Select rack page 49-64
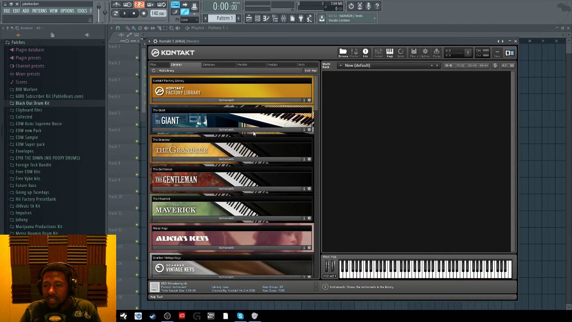Image resolution: width=572 pixels, height=322 pixels. click(484, 66)
